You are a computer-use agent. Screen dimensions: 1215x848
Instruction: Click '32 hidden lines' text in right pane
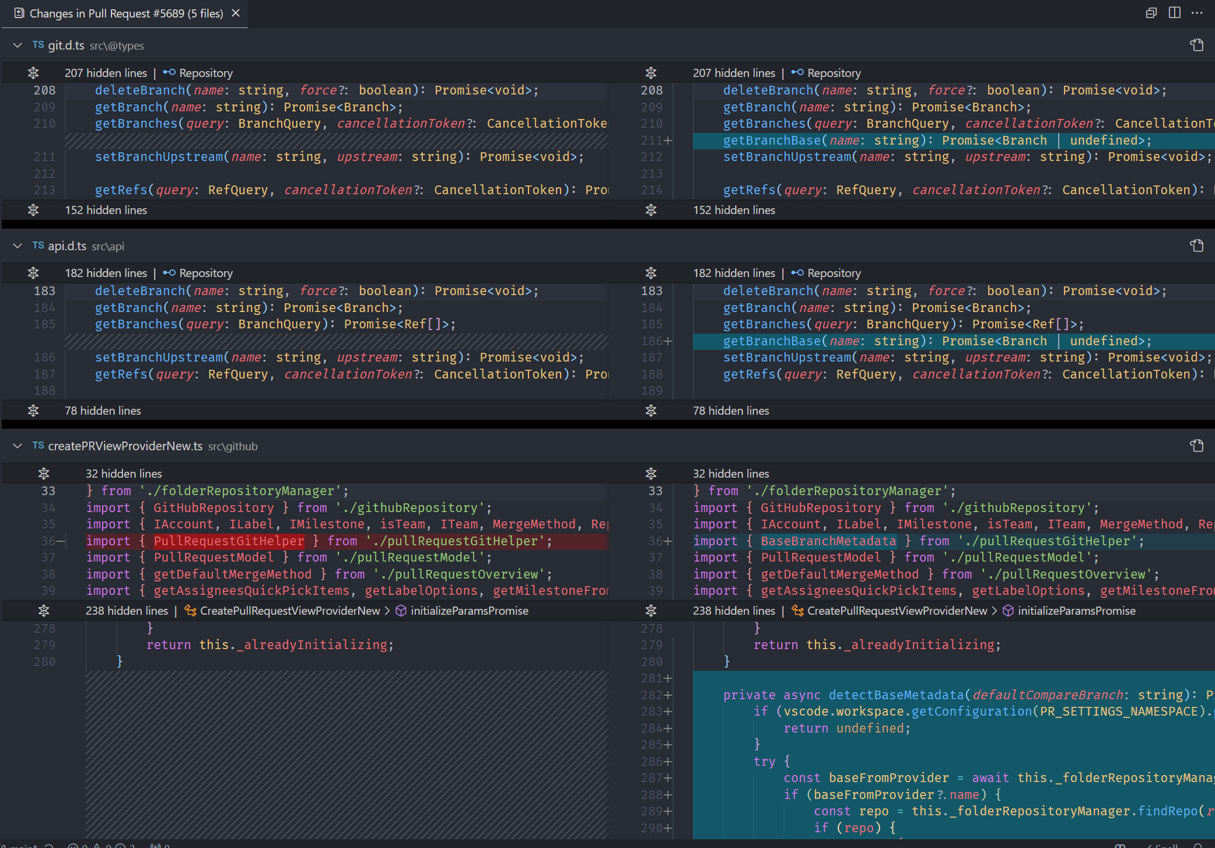731,474
